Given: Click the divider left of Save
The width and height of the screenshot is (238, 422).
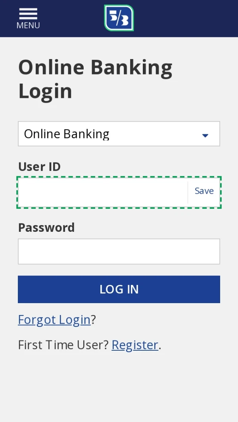Looking at the screenshot, I should 188,193.
